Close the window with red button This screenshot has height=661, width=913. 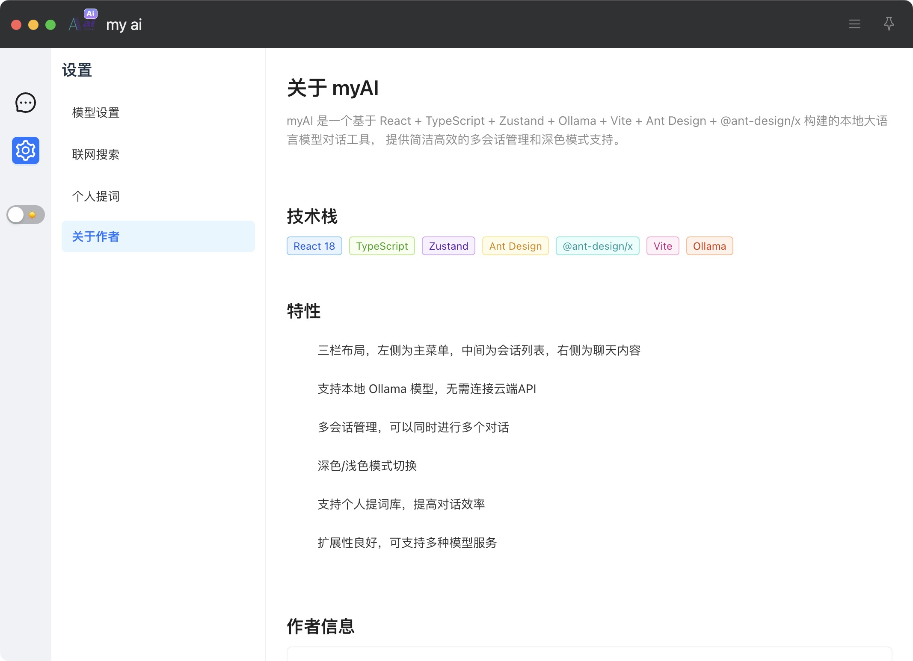click(16, 25)
